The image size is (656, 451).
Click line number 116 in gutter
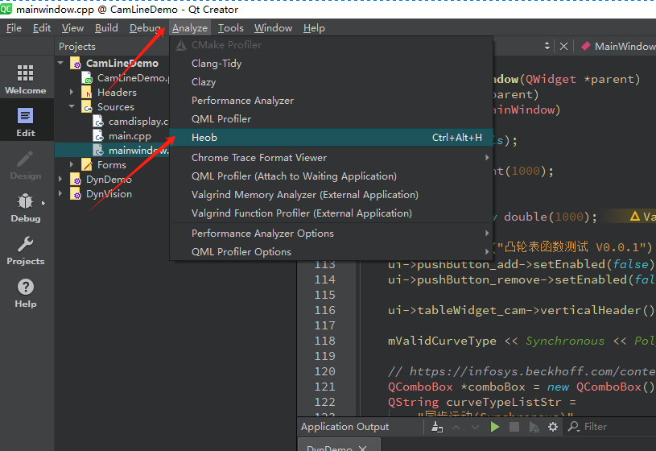tap(324, 310)
